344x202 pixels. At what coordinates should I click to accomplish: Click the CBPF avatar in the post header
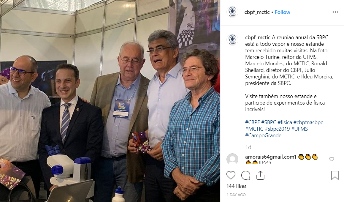pos(232,12)
